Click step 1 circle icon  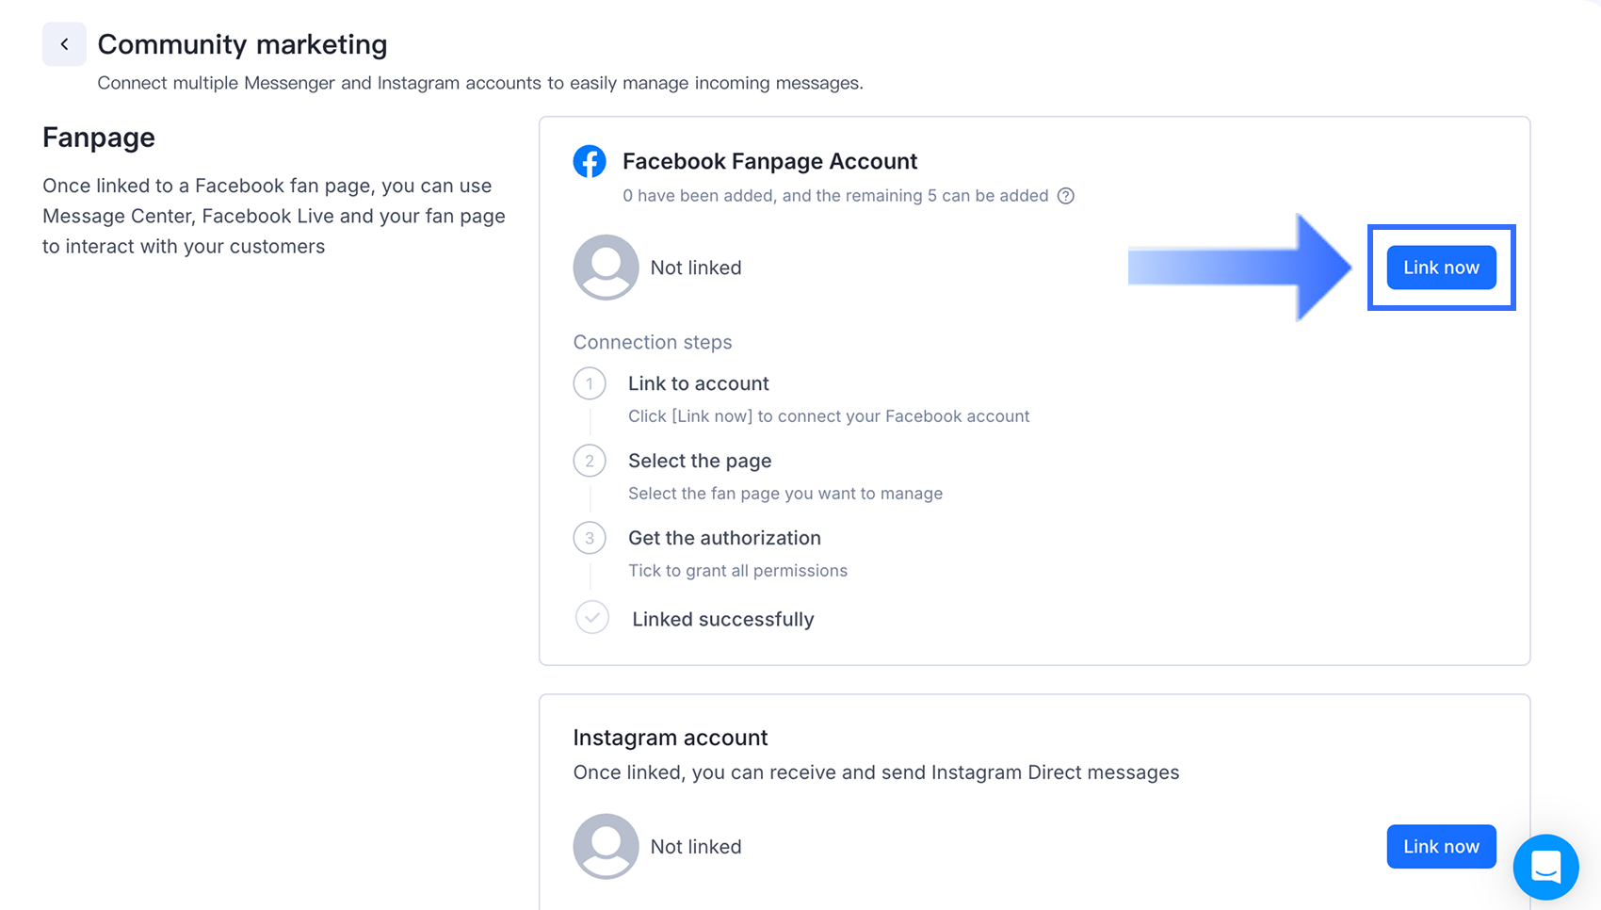[x=590, y=383]
